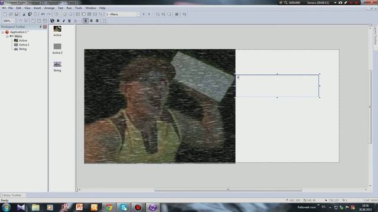Screen dimensions: 378x212
Task: Click the Redo toolbar icon
Action: coord(48,14)
